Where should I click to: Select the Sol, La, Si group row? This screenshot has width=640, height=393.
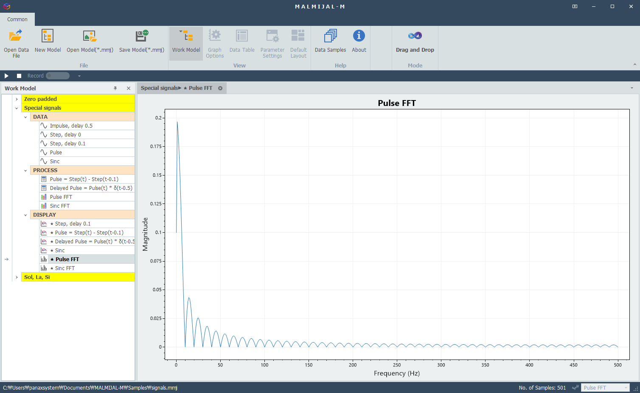[x=78, y=277]
